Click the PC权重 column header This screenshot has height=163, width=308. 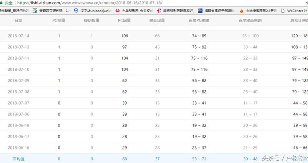click(x=59, y=20)
